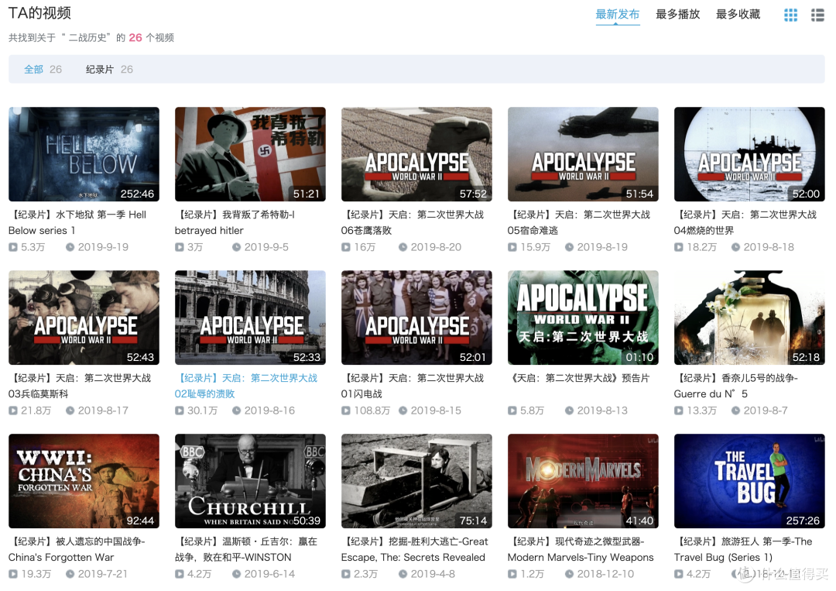Click title 香奈儿5号的战争-Guerre du N° 5
The width and height of the screenshot is (836, 591).
pyautogui.click(x=736, y=386)
